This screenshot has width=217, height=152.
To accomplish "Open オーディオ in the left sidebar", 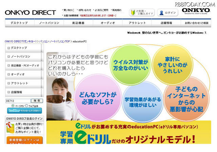I will 24,74.
